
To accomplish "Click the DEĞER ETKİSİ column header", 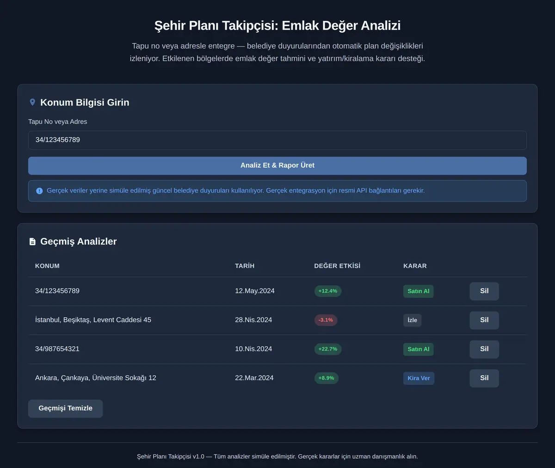I will [x=337, y=266].
